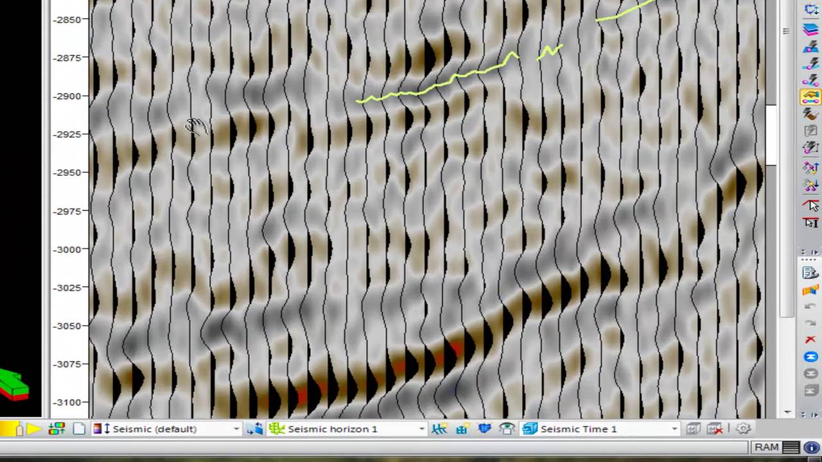
Task: Click the scrollbar grip lines near the top right
Action: click(x=786, y=31)
